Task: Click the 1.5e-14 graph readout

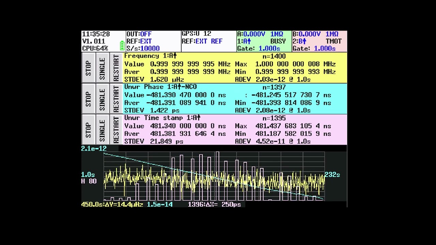Action: (160, 205)
